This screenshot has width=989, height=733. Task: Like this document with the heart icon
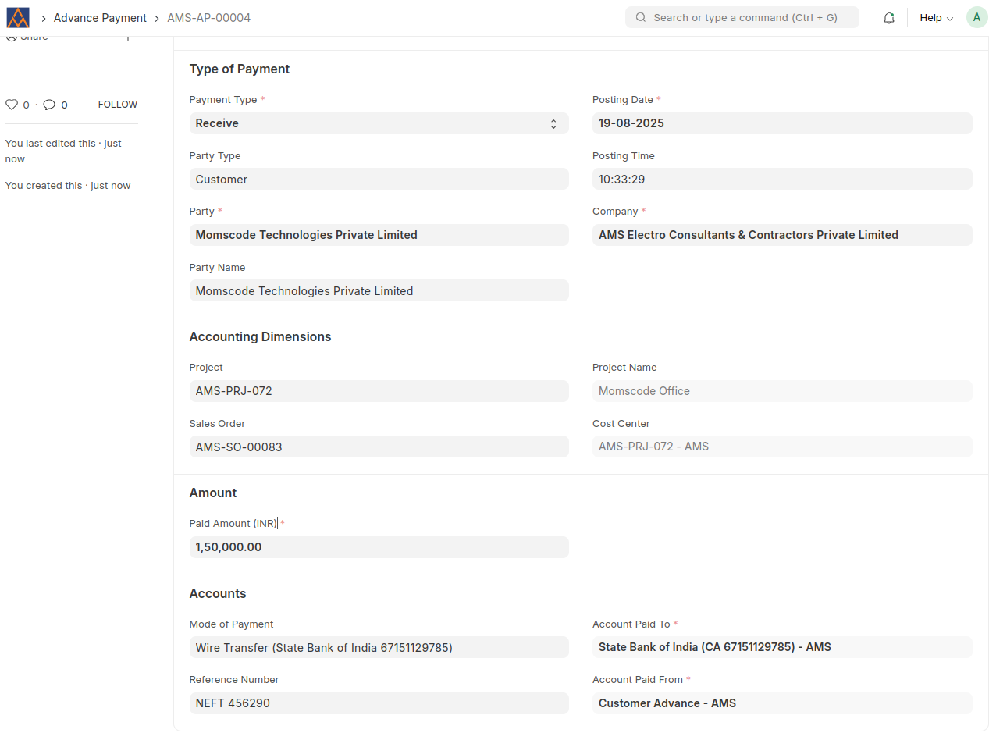[x=12, y=105]
